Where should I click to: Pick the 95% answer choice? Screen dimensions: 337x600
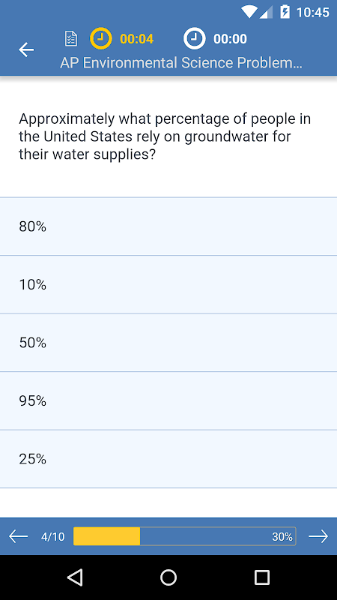pyautogui.click(x=168, y=401)
